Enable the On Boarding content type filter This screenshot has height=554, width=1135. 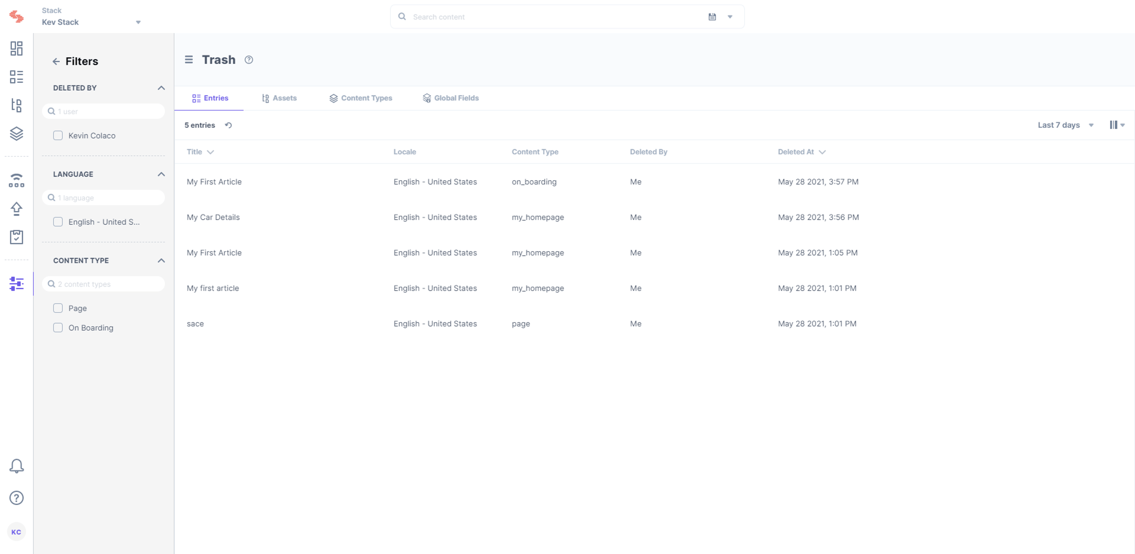point(58,328)
